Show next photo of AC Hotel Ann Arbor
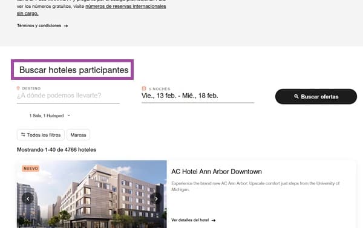This screenshot has width=363, height=228. tap(156, 198)
